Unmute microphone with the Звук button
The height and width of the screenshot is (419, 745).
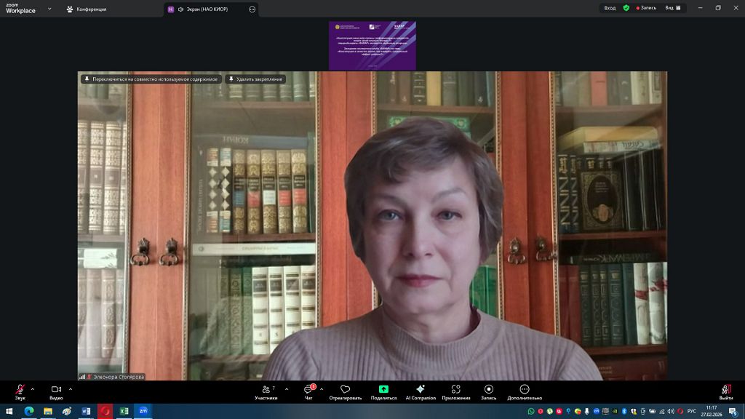pos(20,391)
